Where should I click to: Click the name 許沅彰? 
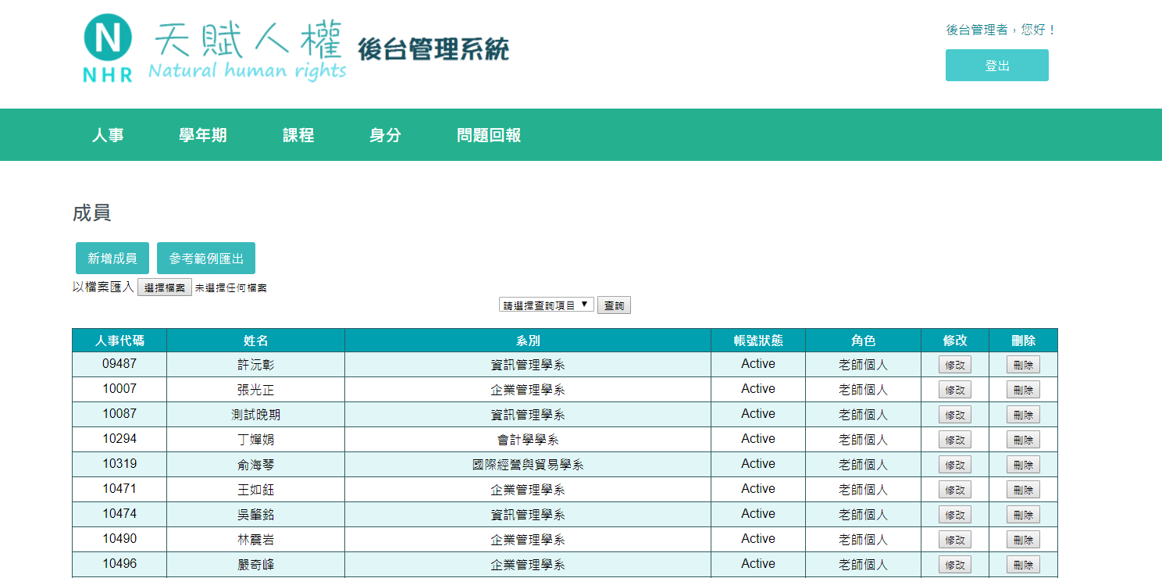255,365
